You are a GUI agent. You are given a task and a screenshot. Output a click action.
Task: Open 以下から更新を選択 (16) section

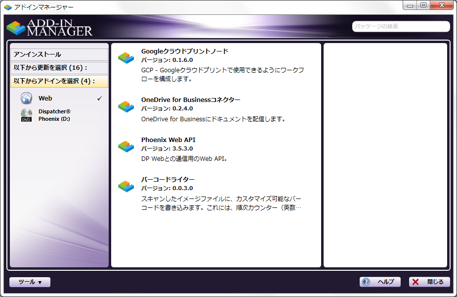pyautogui.click(x=59, y=68)
